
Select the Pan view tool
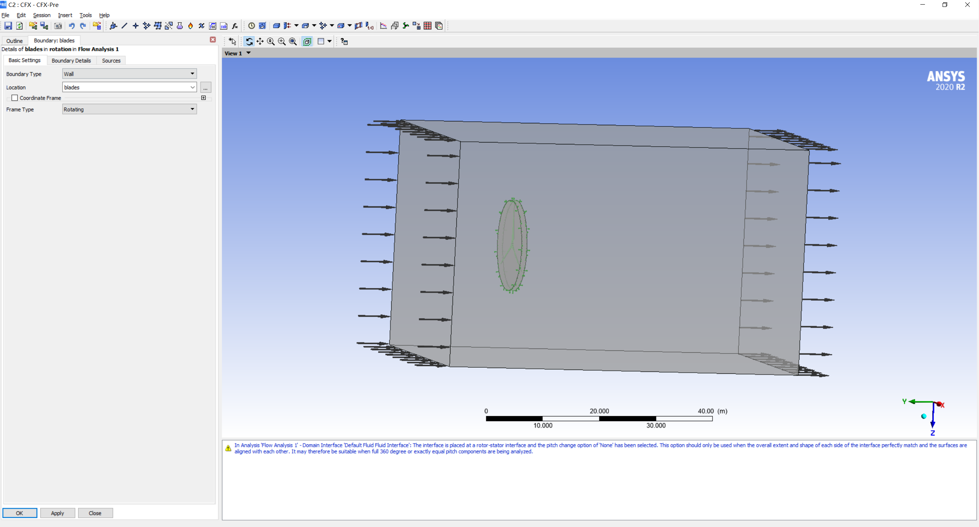coord(260,41)
